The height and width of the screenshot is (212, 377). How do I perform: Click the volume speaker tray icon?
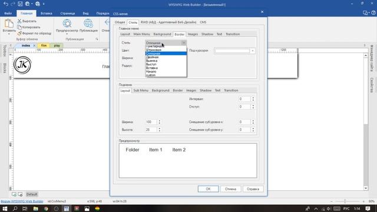329,208
